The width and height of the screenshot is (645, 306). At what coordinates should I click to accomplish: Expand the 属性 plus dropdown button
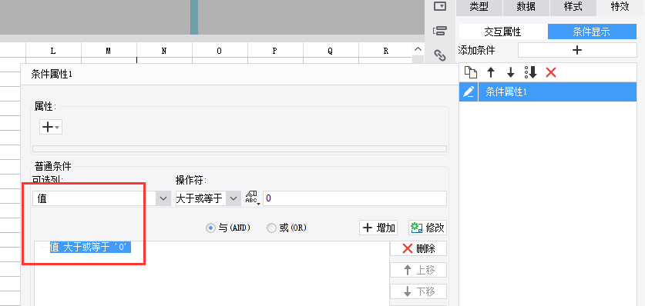coord(51,127)
